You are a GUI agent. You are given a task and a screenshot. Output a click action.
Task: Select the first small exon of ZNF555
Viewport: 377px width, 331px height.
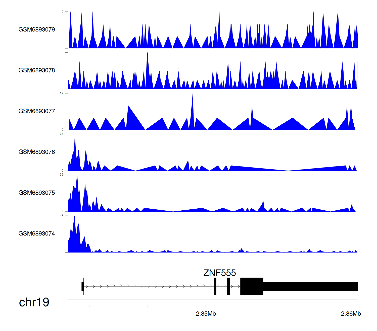(x=82, y=286)
